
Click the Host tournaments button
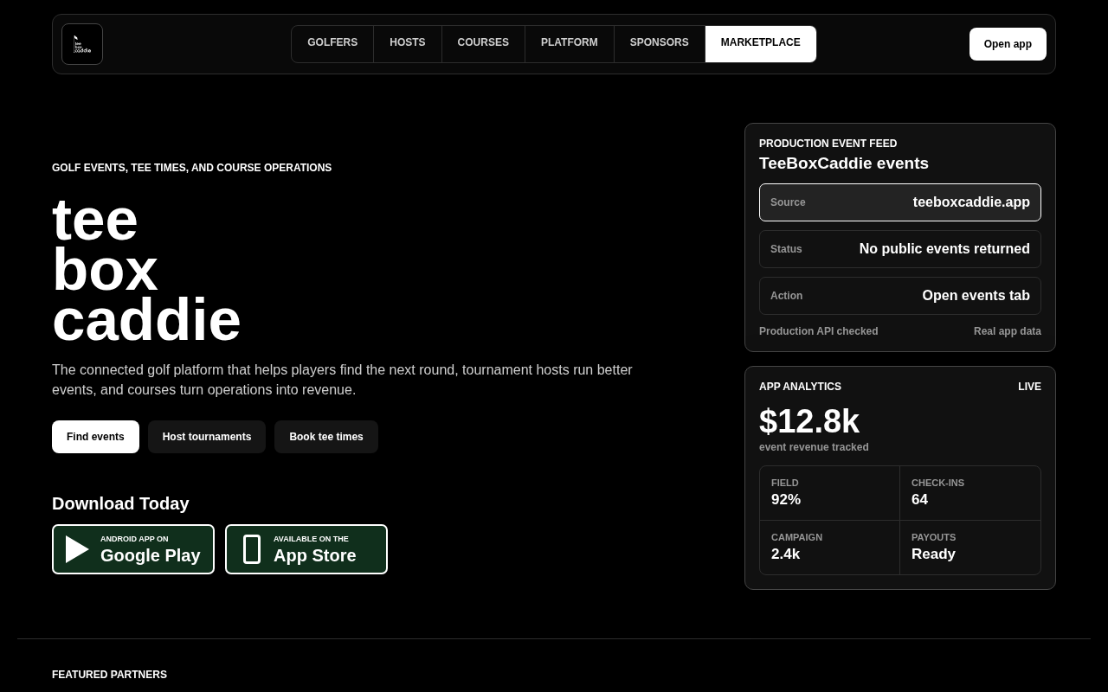point(207,437)
